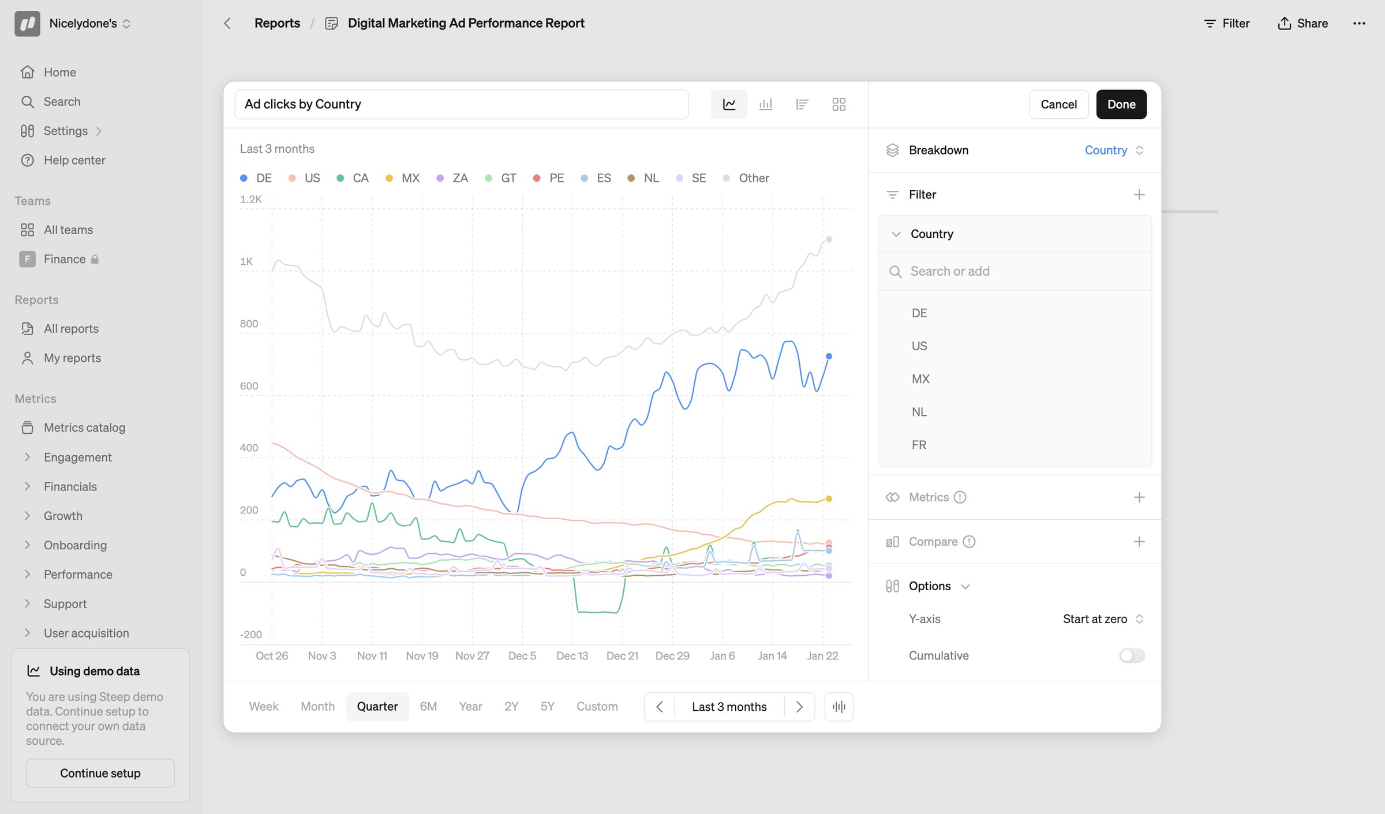The height and width of the screenshot is (814, 1385).
Task: Switch to horizontal bar chart icon
Action: point(802,104)
